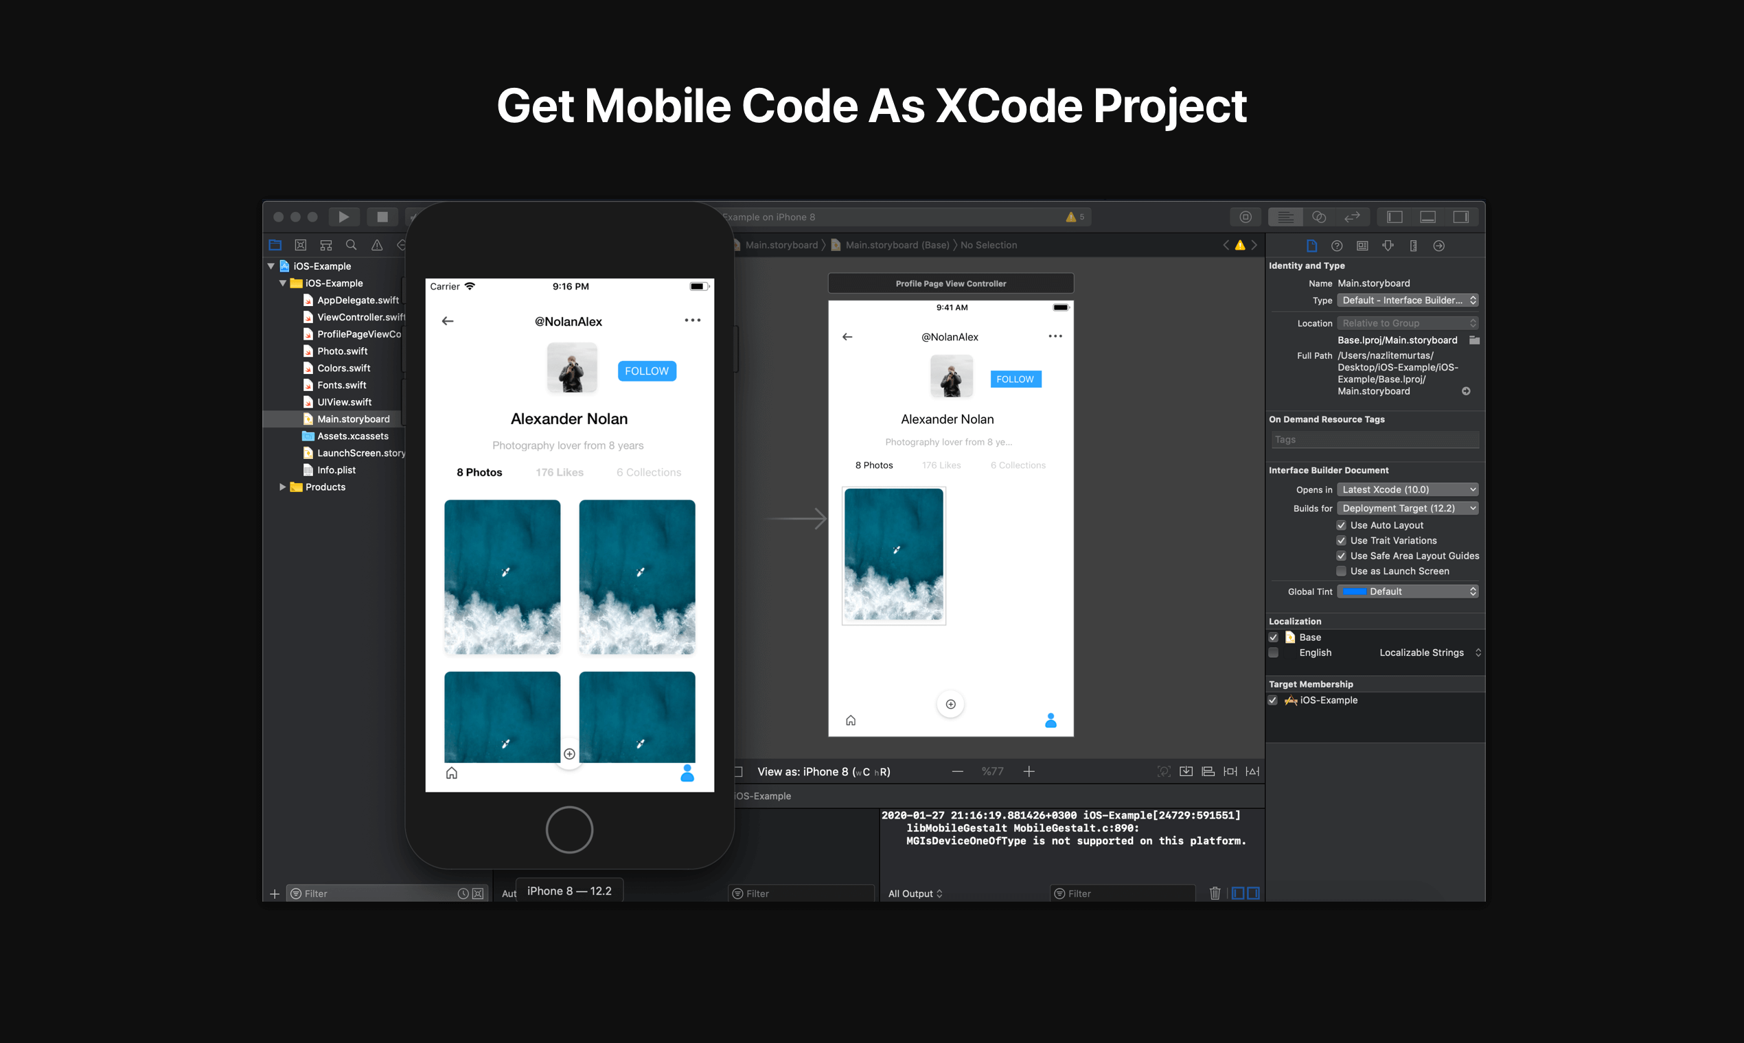Toggle Base localization checkbox

click(1274, 637)
